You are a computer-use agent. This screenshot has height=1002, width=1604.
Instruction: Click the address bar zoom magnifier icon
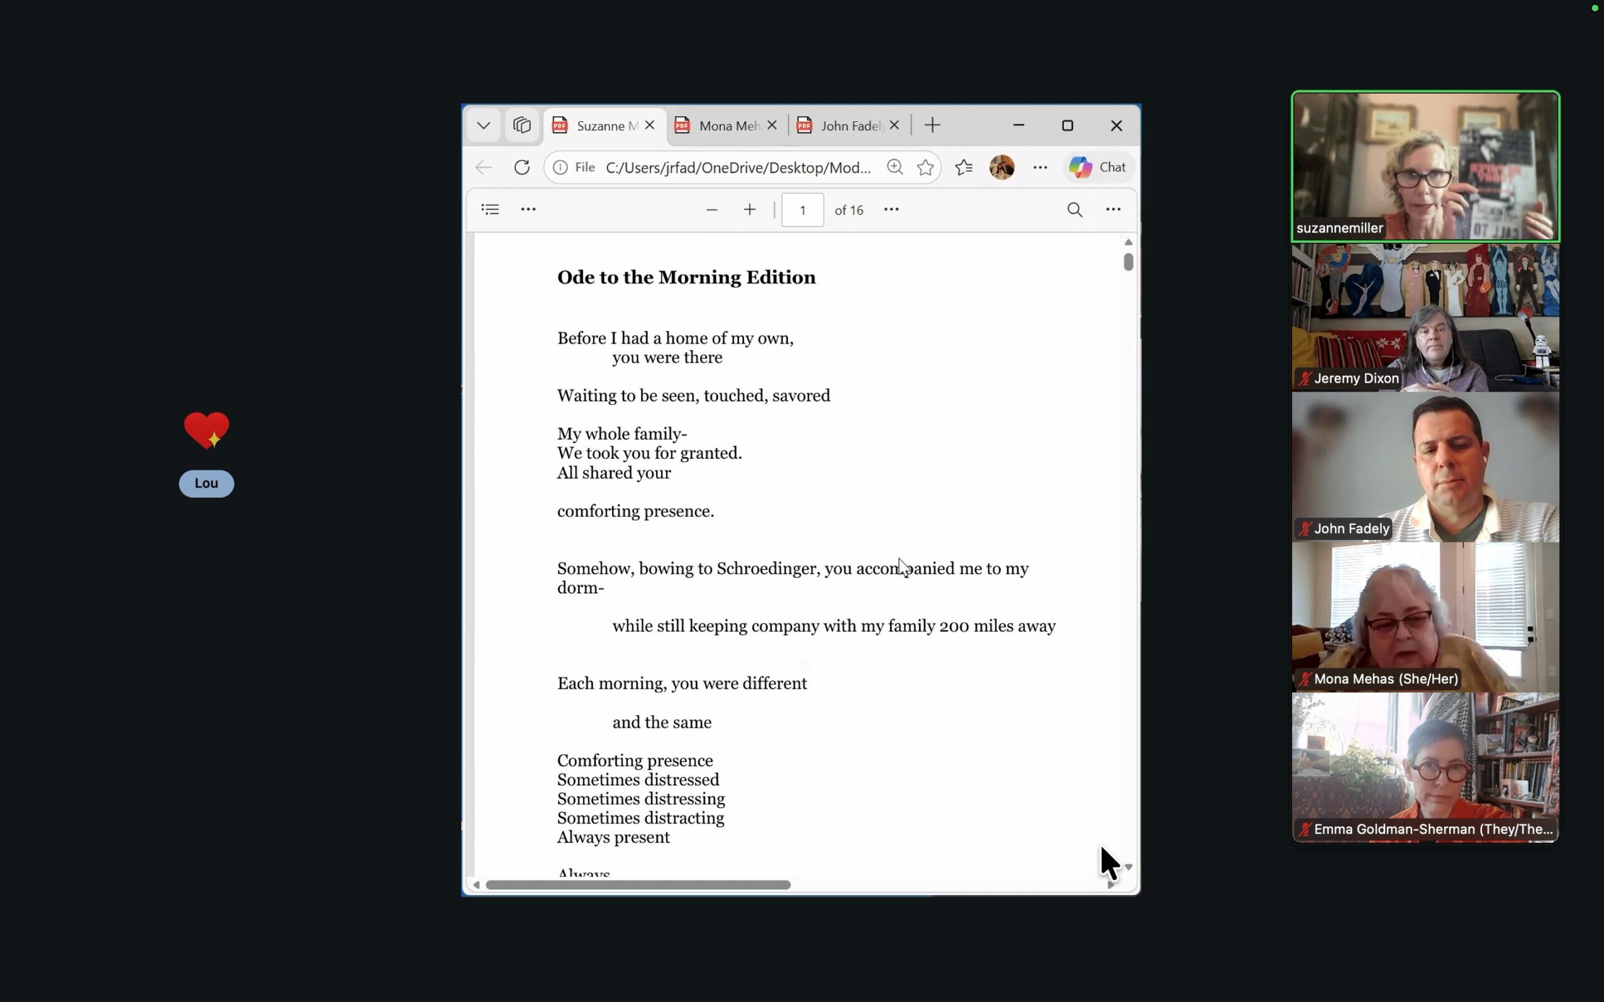[894, 167]
